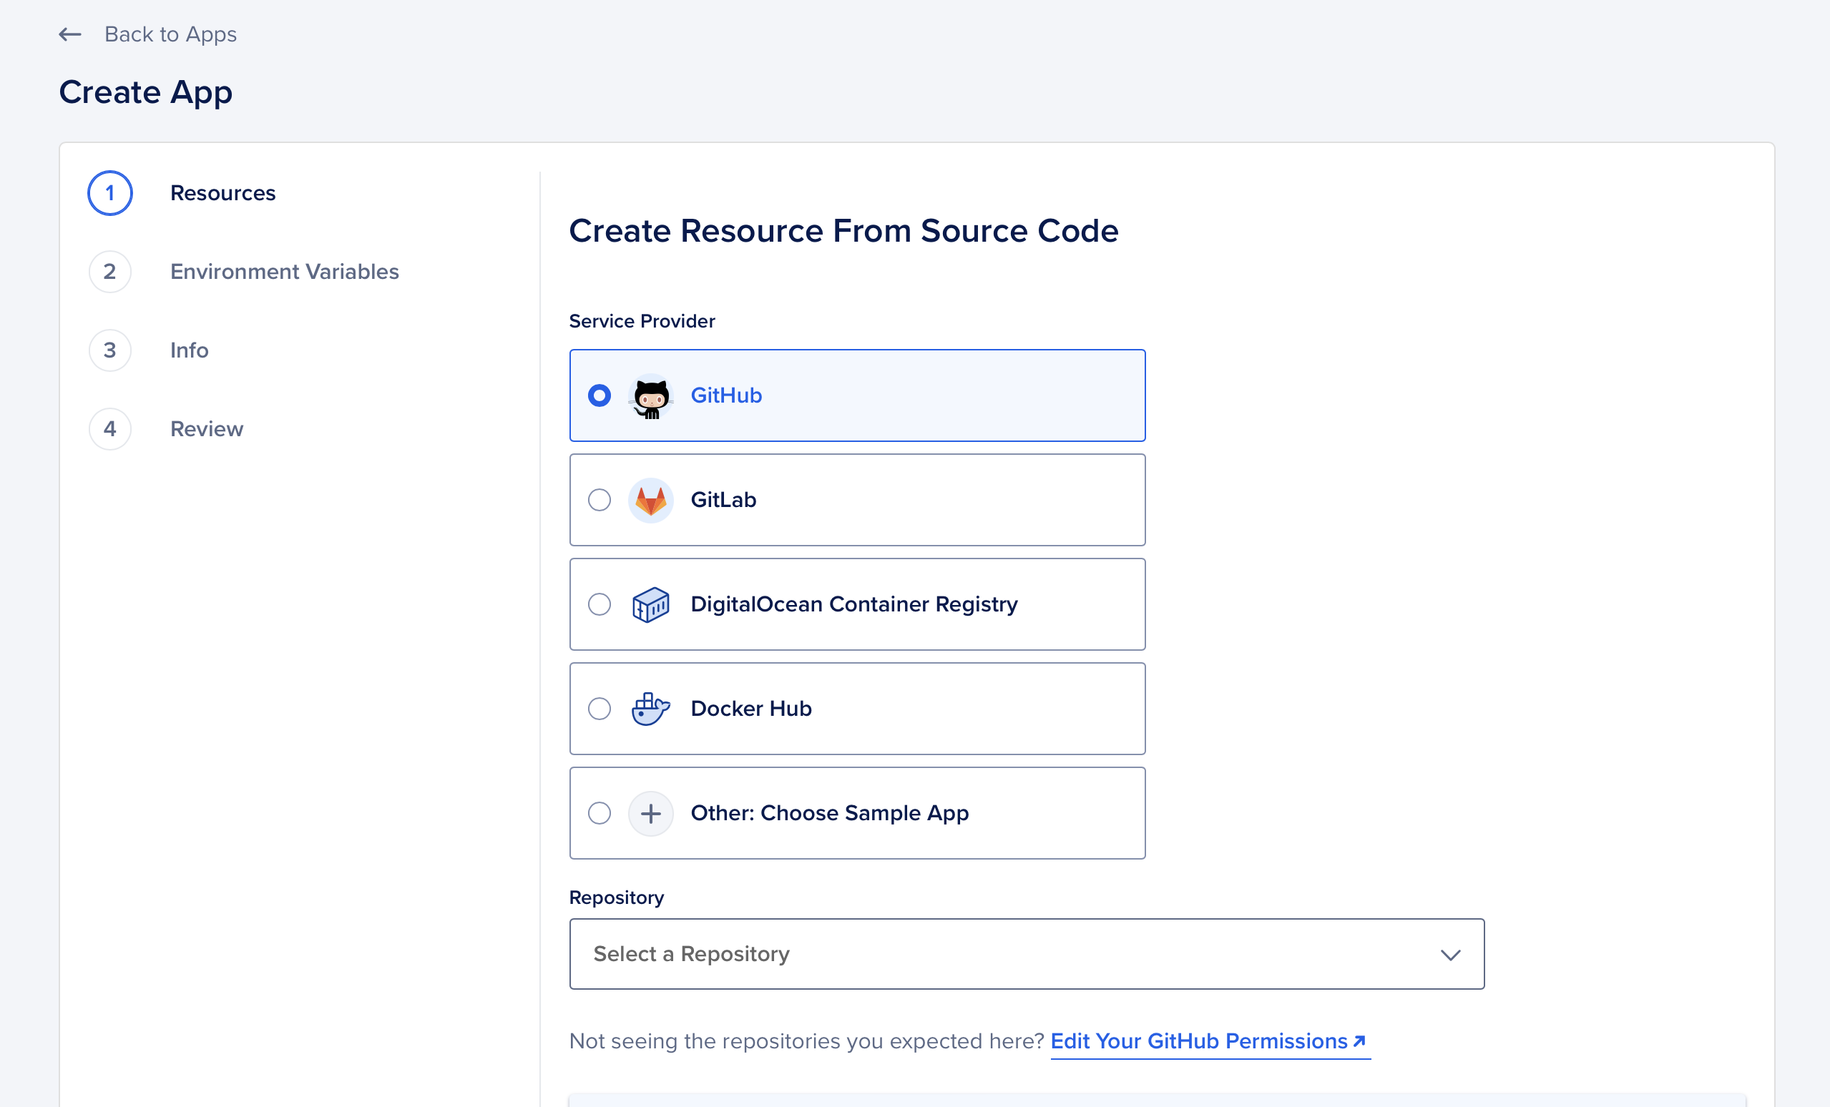Open the Review step
Screen dimensions: 1830x1107
point(207,429)
